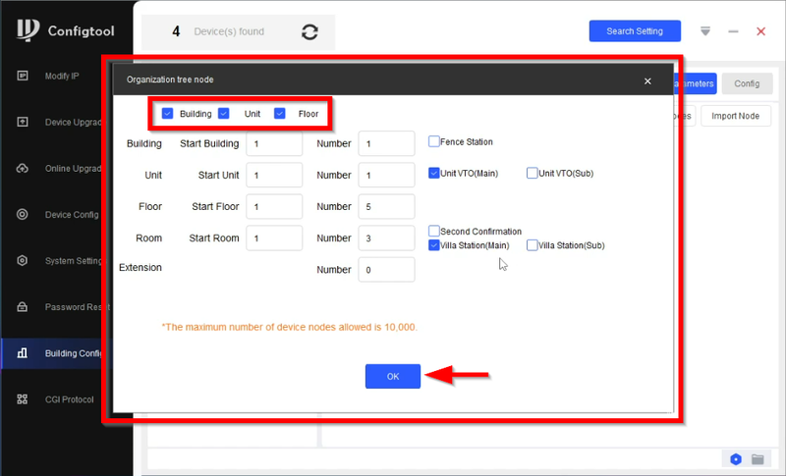786x476 pixels.
Task: Confirm with the OK button
Action: click(392, 377)
